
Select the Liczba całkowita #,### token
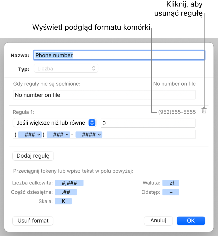coord(69,183)
